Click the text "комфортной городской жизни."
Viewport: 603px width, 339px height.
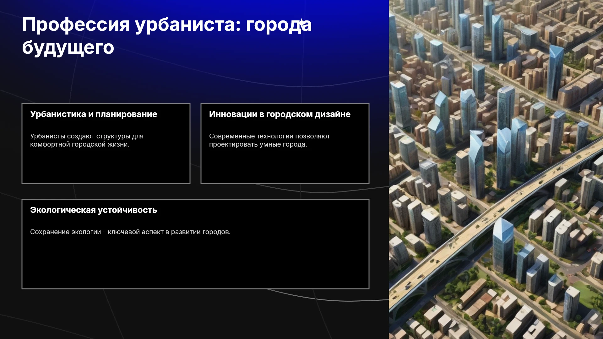(80, 144)
